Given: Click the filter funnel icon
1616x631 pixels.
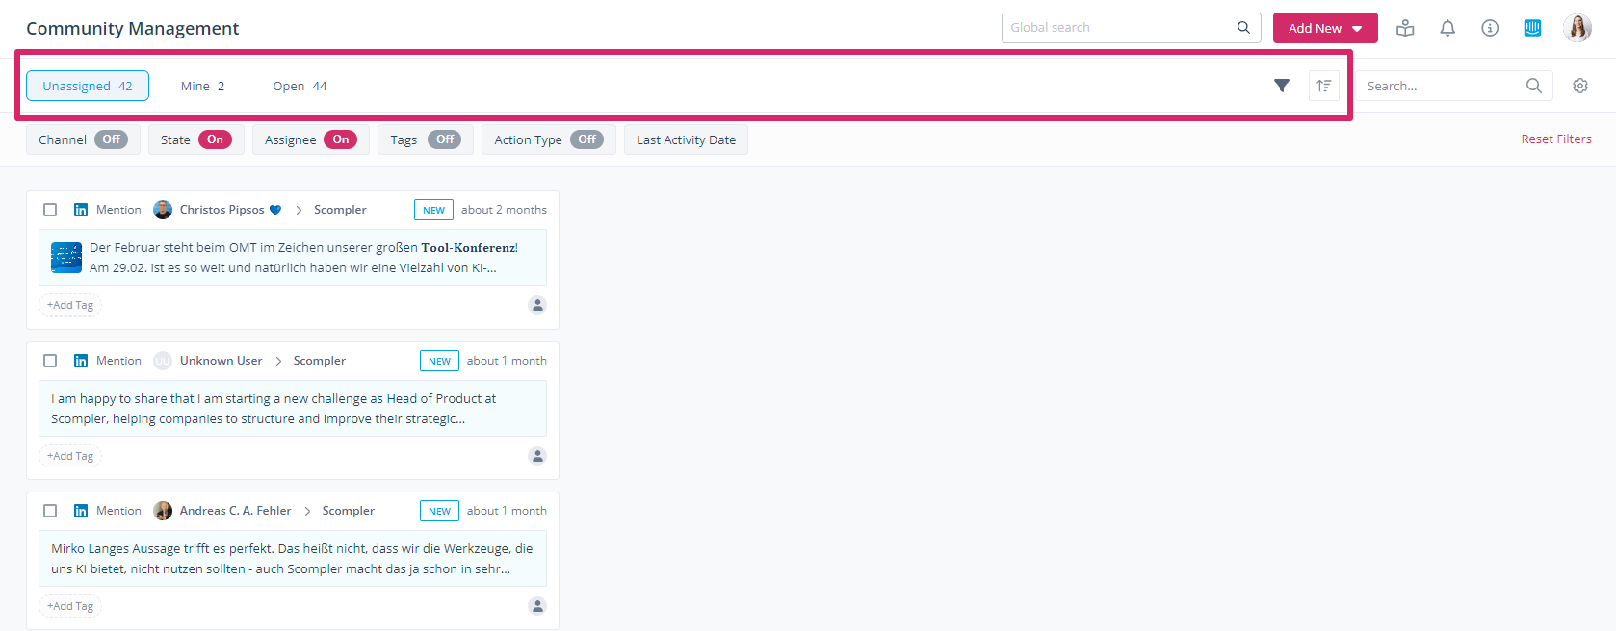Looking at the screenshot, I should 1281,86.
